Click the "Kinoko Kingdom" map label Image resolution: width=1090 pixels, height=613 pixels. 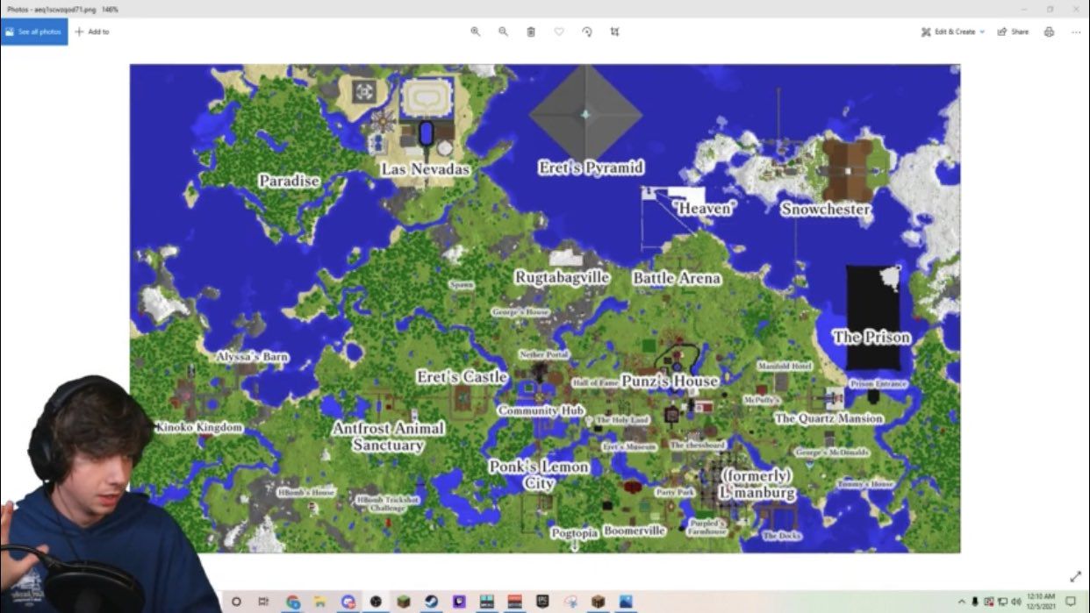coord(199,427)
